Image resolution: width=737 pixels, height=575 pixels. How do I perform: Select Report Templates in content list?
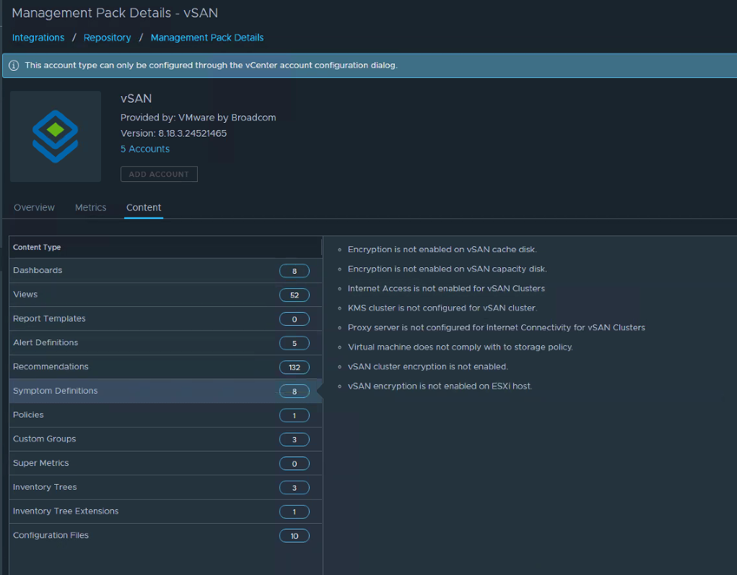tap(49, 319)
